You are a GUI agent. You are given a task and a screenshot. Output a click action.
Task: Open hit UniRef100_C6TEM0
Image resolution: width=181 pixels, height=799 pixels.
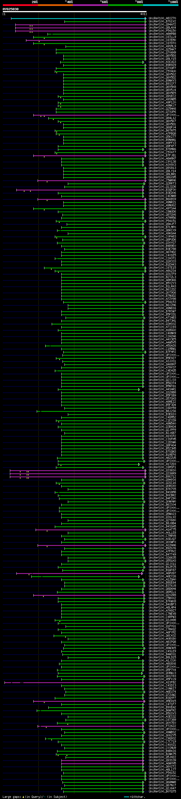click(x=162, y=40)
